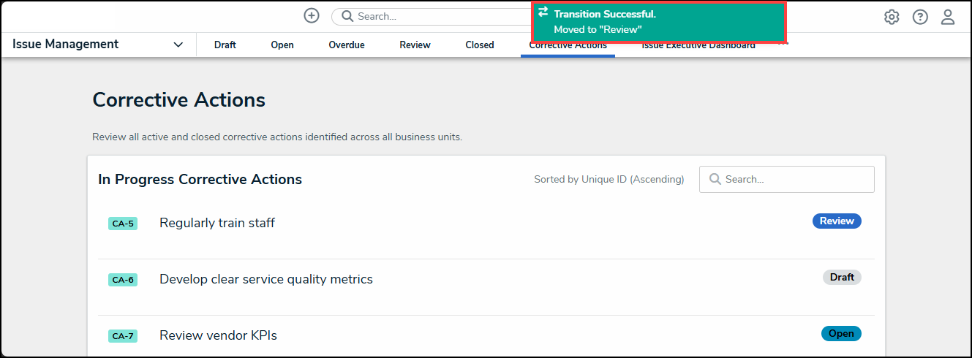Viewport: 972px width, 358px height.
Task: Open "Develop clear service quality metrics" item
Action: (x=266, y=279)
